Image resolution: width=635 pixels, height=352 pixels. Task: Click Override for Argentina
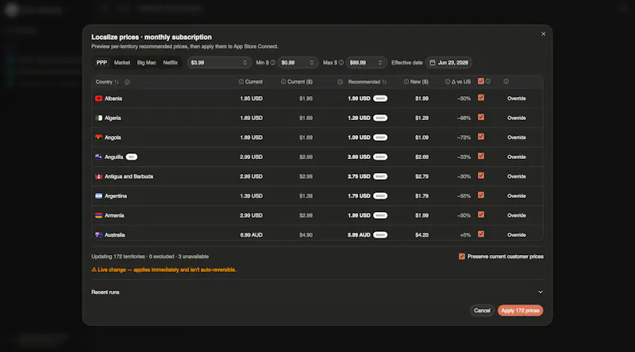[517, 196]
